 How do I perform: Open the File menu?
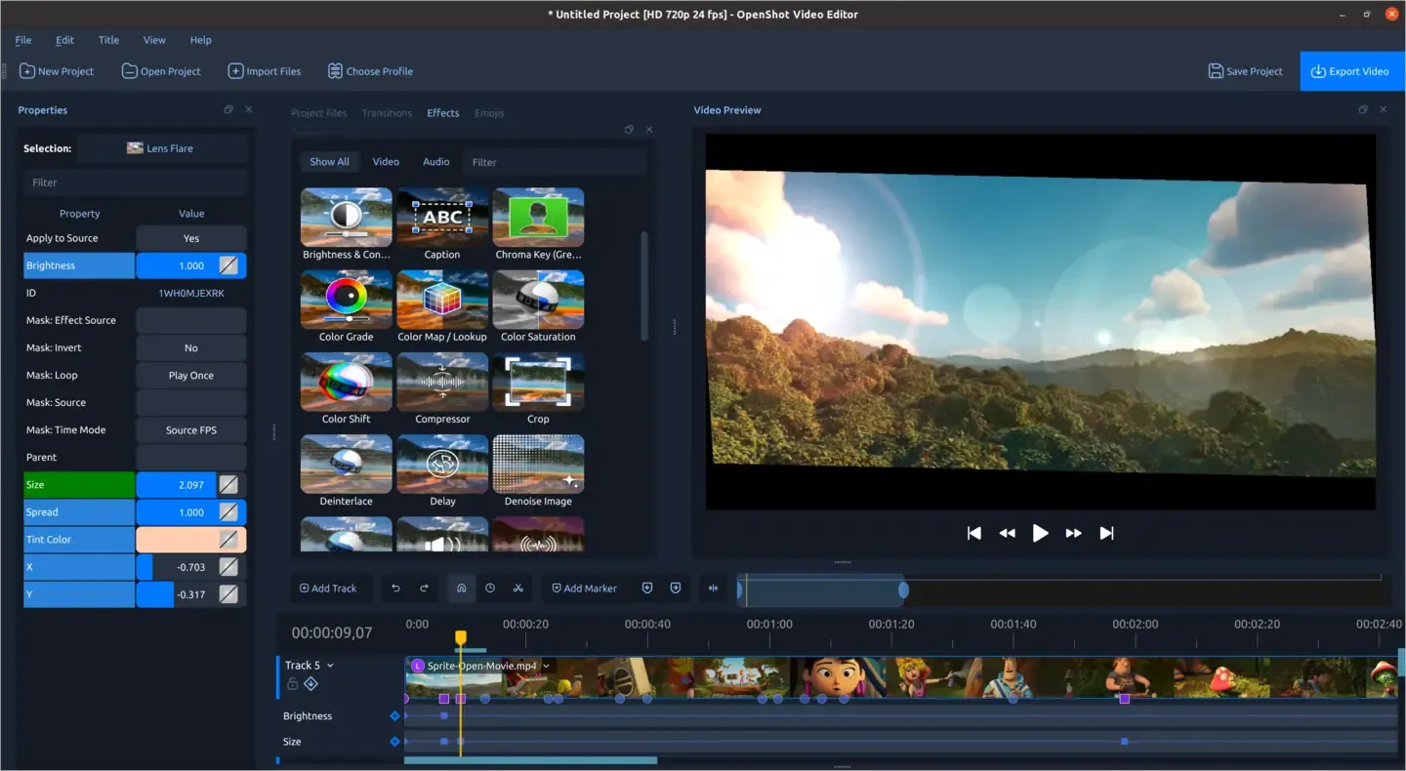(x=23, y=40)
